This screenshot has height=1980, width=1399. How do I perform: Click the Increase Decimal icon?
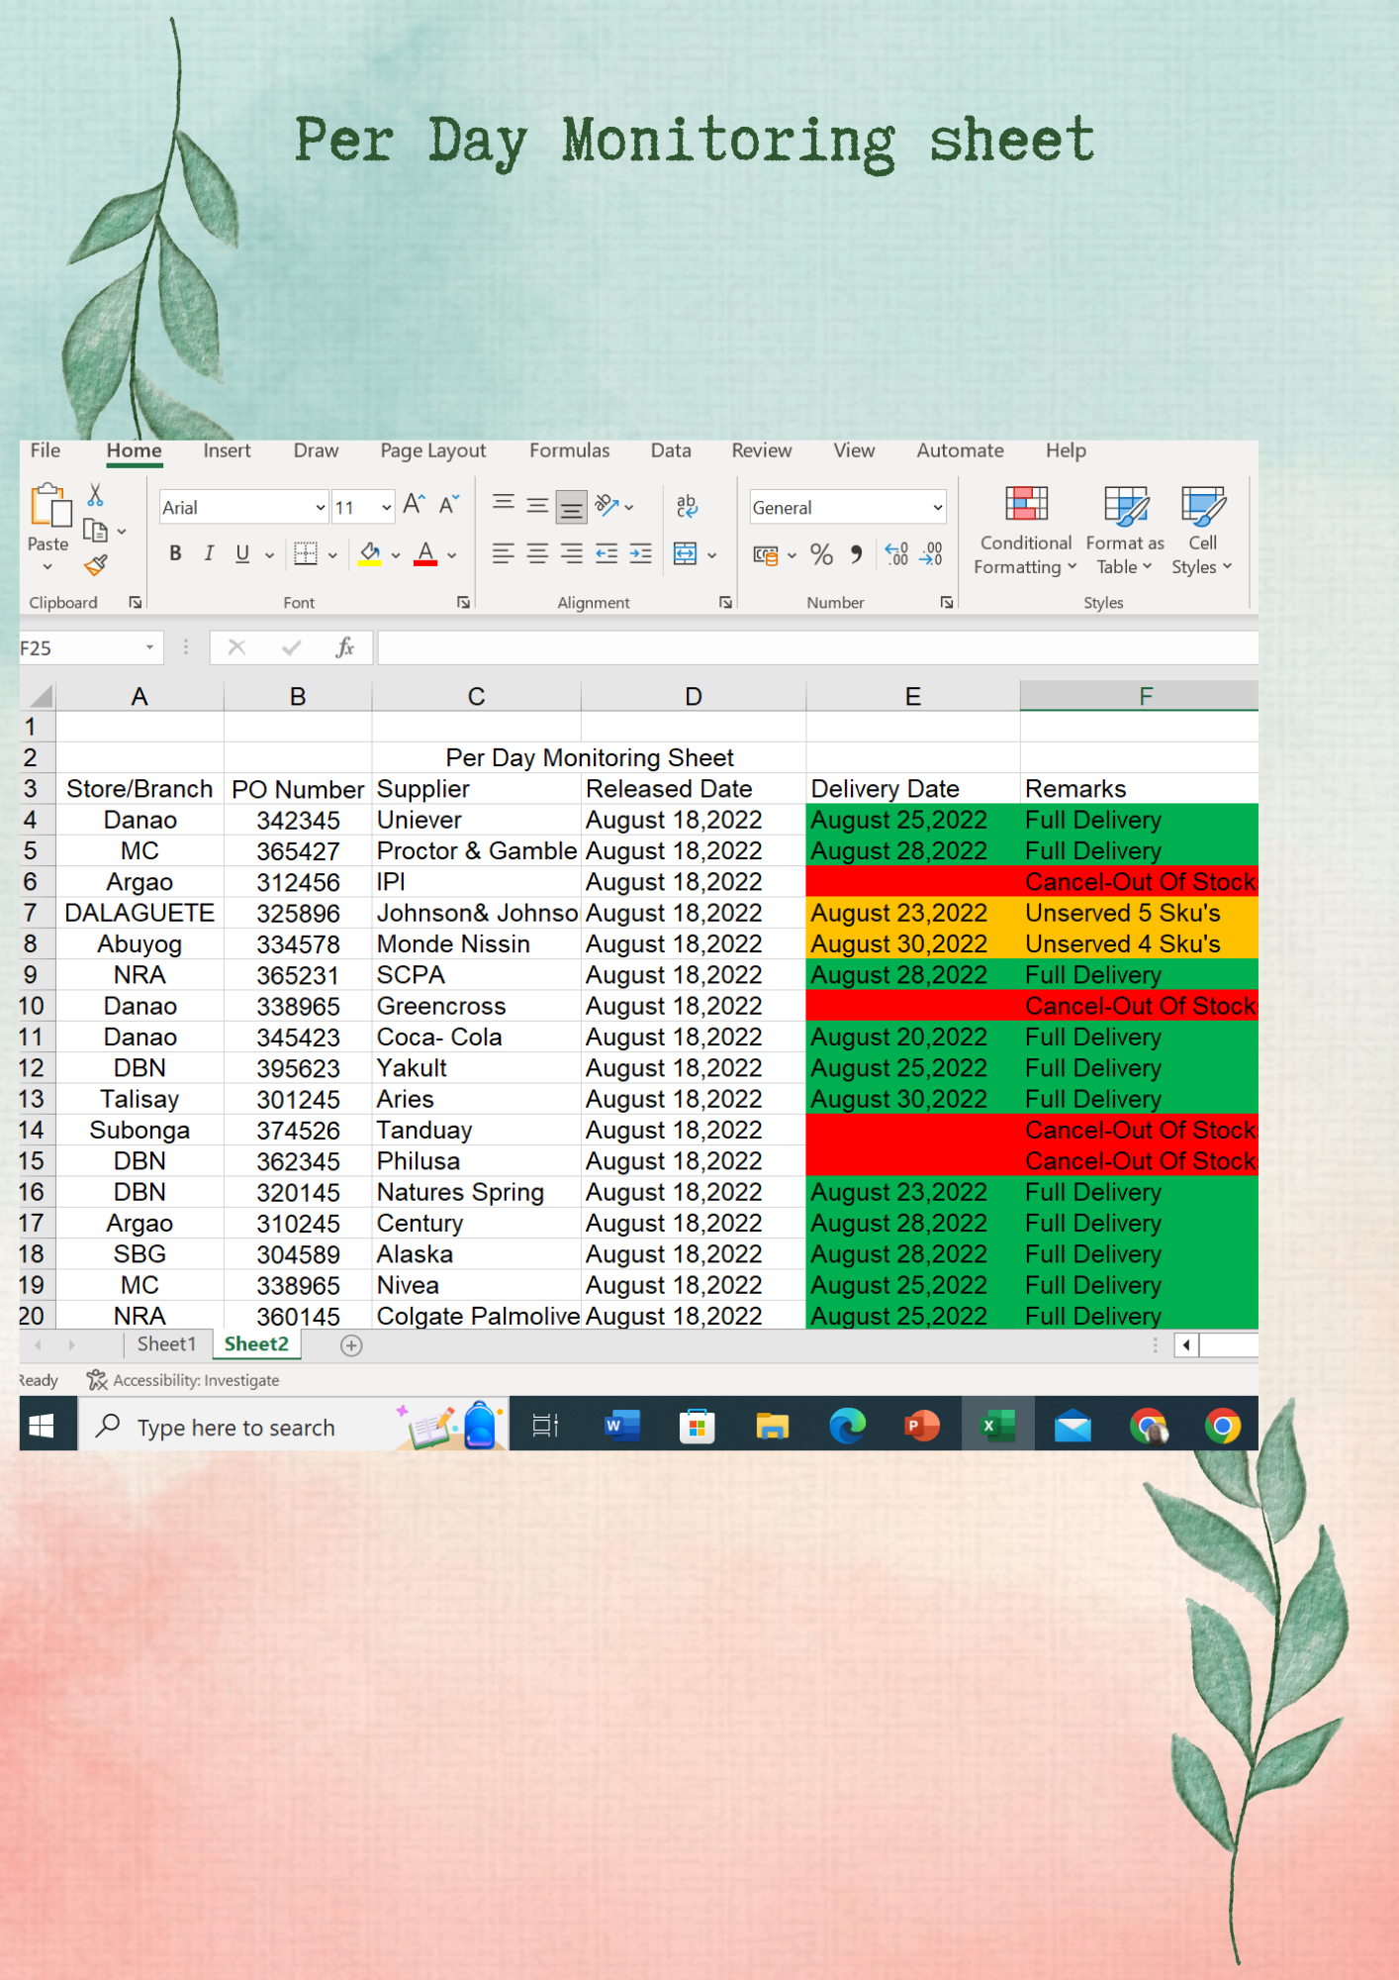tap(896, 554)
